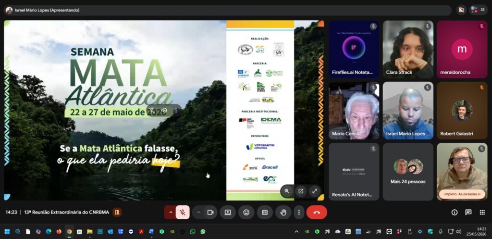Open presentation in new window icon

click(301, 191)
